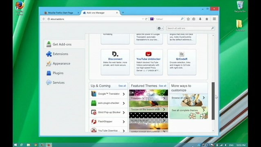Close the Add-ons Manager tab

117,13
